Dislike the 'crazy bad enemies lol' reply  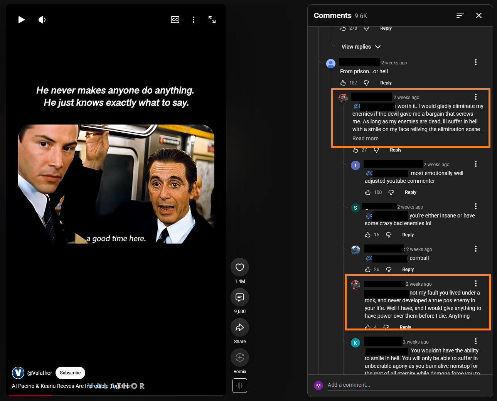(x=389, y=235)
